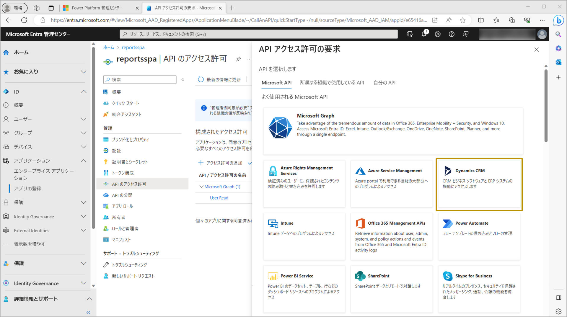Viewport: 567px width, 317px height.
Task: Open Enterprise applications nav item
Action: [44, 174]
